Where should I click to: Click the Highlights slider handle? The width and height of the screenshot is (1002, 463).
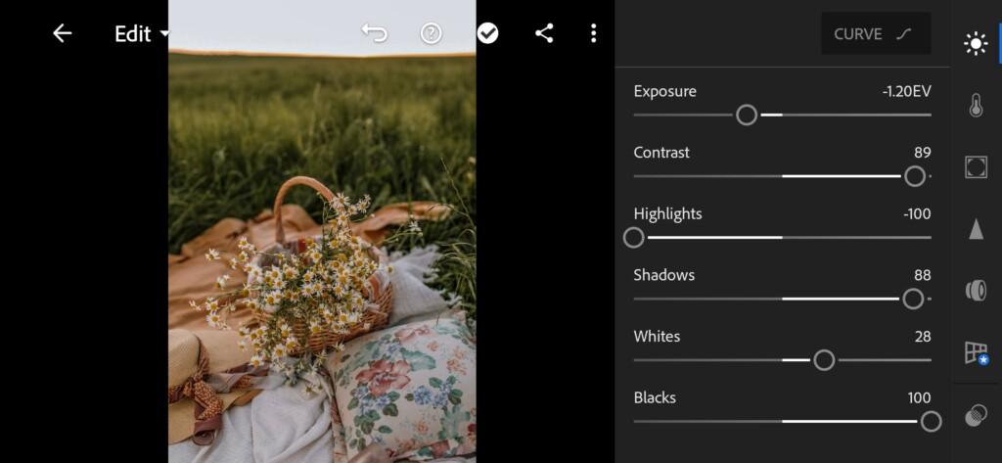pyautogui.click(x=634, y=238)
